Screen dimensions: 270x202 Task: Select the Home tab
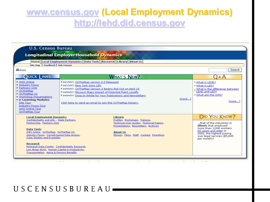pyautogui.click(x=35, y=62)
